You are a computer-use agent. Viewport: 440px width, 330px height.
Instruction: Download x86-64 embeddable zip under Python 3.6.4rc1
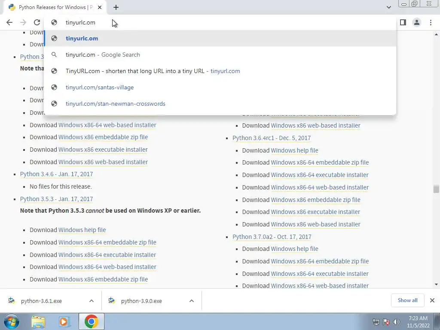coord(320,162)
